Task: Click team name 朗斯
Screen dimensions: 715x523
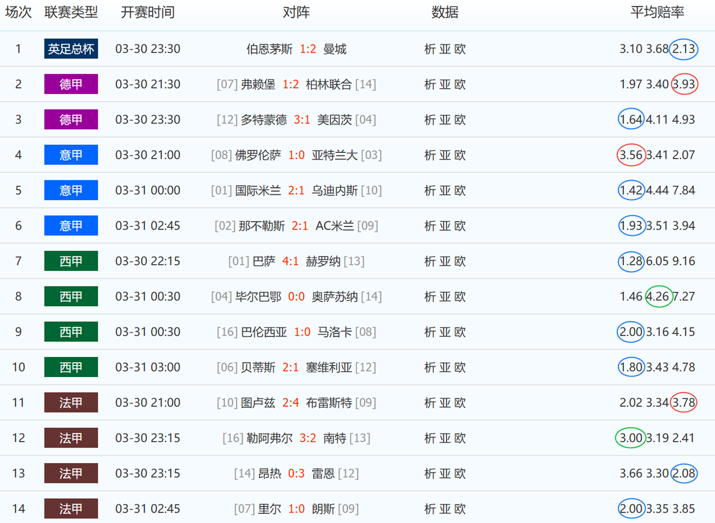Action: point(323,509)
